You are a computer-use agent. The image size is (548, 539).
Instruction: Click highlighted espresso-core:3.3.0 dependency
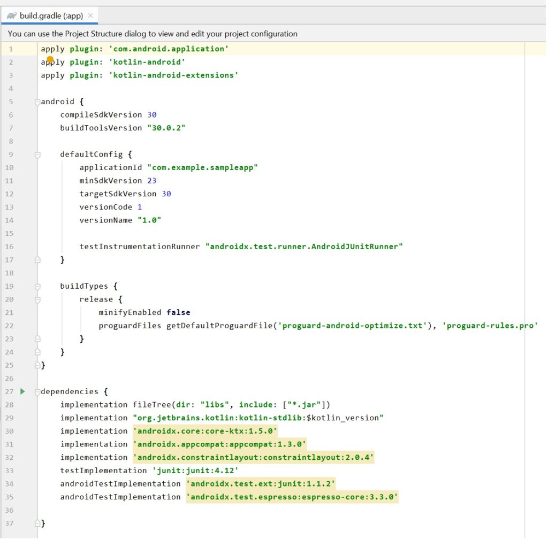coord(292,497)
